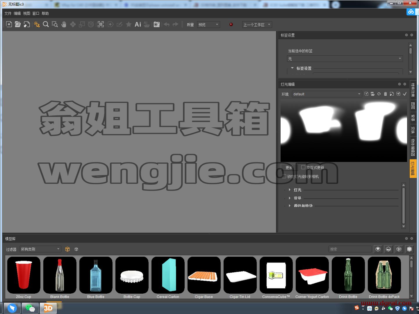Viewport: 419px width, 314px height.
Task: Click the 更新 button
Action: pos(289,167)
